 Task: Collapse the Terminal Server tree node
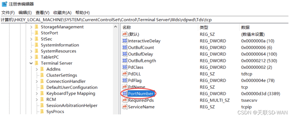pyautogui.click(x=31, y=63)
